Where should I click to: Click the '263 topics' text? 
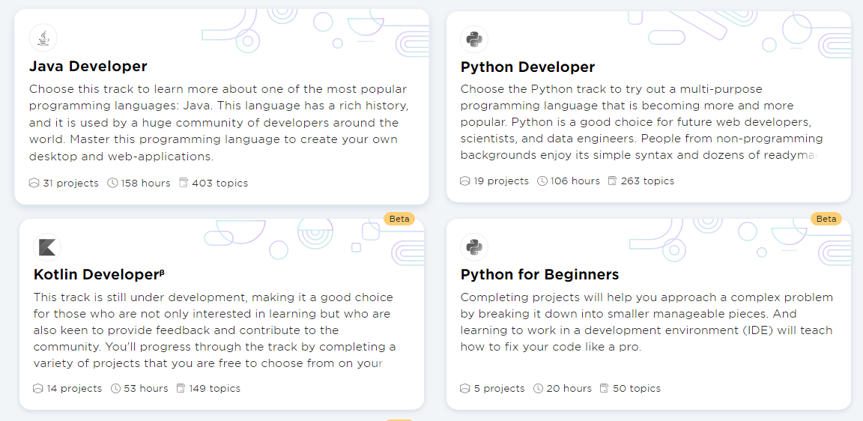(x=647, y=181)
